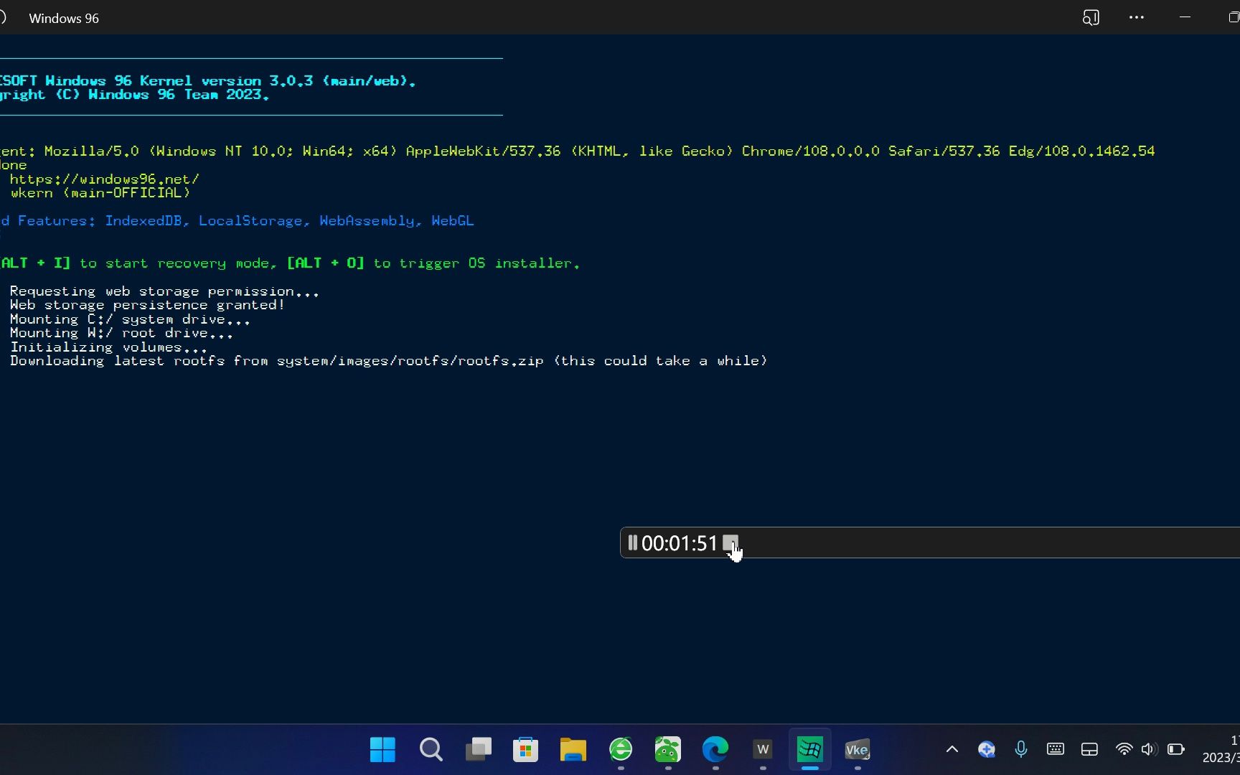Click 'Mounting C:/ system drive...' line
Image resolution: width=1240 pixels, height=775 pixels.
coord(130,319)
